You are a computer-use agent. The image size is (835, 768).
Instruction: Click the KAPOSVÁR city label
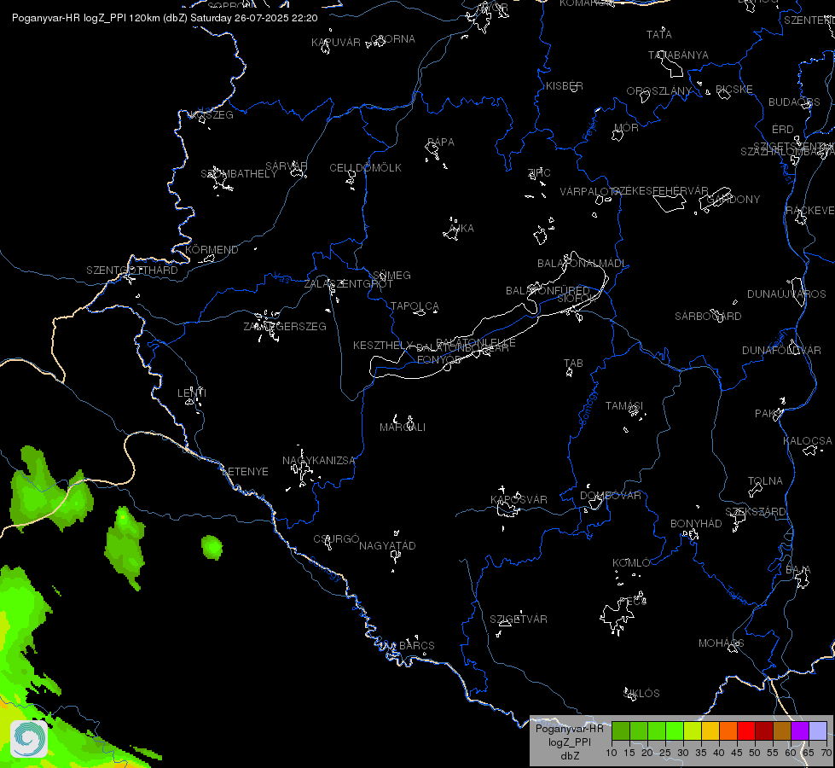click(519, 500)
